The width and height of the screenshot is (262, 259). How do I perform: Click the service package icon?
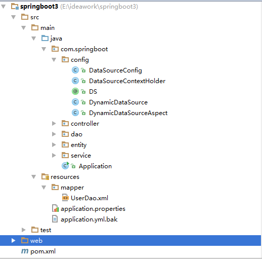pos(65,155)
